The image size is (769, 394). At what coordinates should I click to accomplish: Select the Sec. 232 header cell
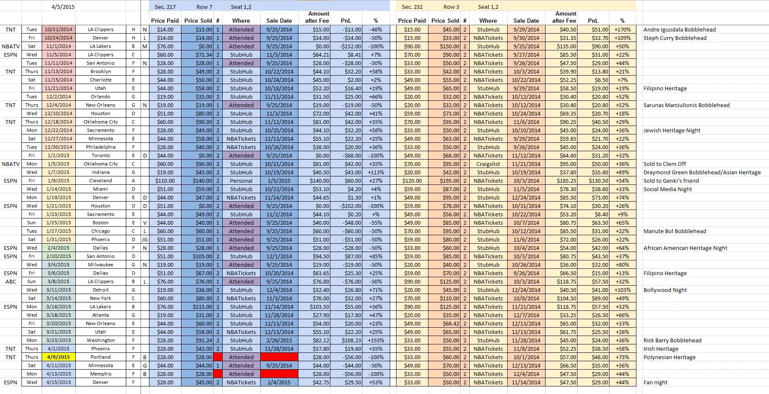[x=412, y=7]
